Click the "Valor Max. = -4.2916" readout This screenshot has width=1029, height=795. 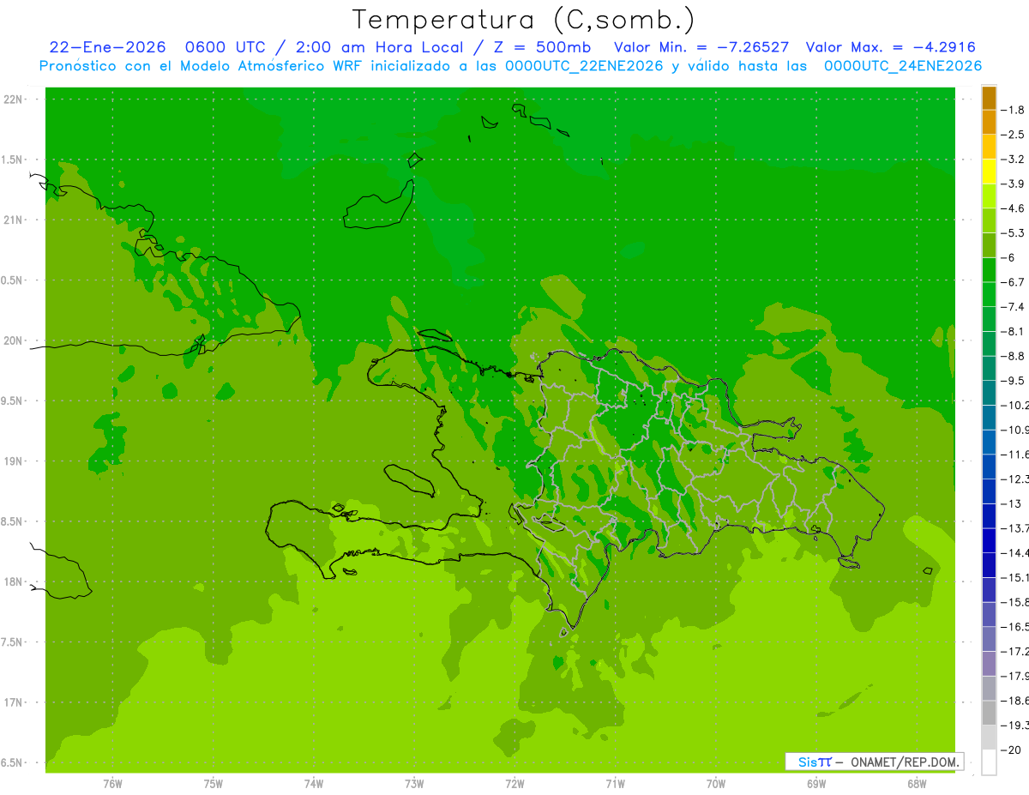[892, 47]
